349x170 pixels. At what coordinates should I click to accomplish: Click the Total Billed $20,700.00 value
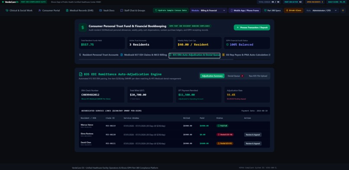pos(138,95)
